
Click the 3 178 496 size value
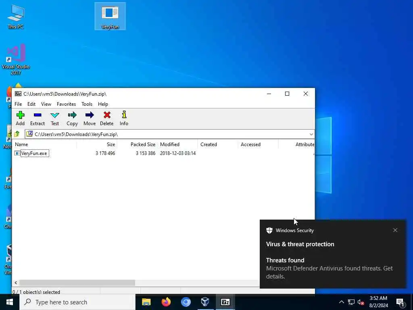click(105, 153)
